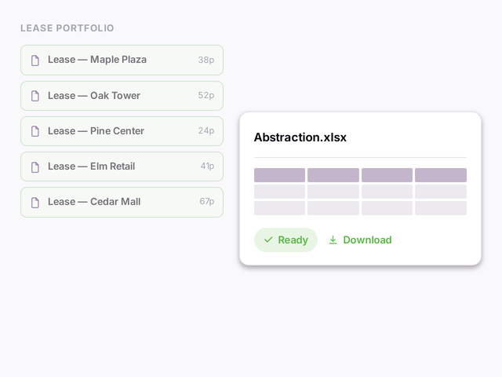
Task: Click the download arrow icon
Action: pos(333,240)
